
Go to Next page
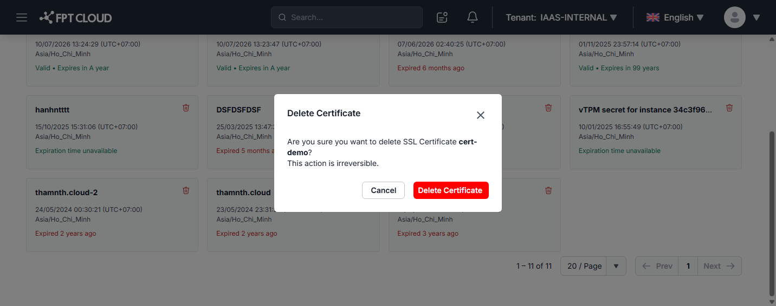(x=719, y=266)
